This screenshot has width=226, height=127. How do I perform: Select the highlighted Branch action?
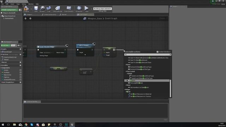(147, 81)
